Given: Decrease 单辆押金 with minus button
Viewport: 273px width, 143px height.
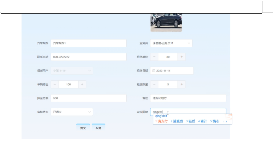Looking at the screenshot, I should click(55, 84).
